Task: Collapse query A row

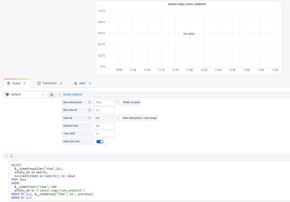Action: [x=7, y=156]
